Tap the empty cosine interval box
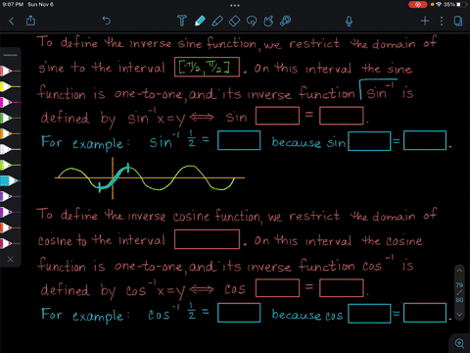470x353 pixels. coord(207,239)
